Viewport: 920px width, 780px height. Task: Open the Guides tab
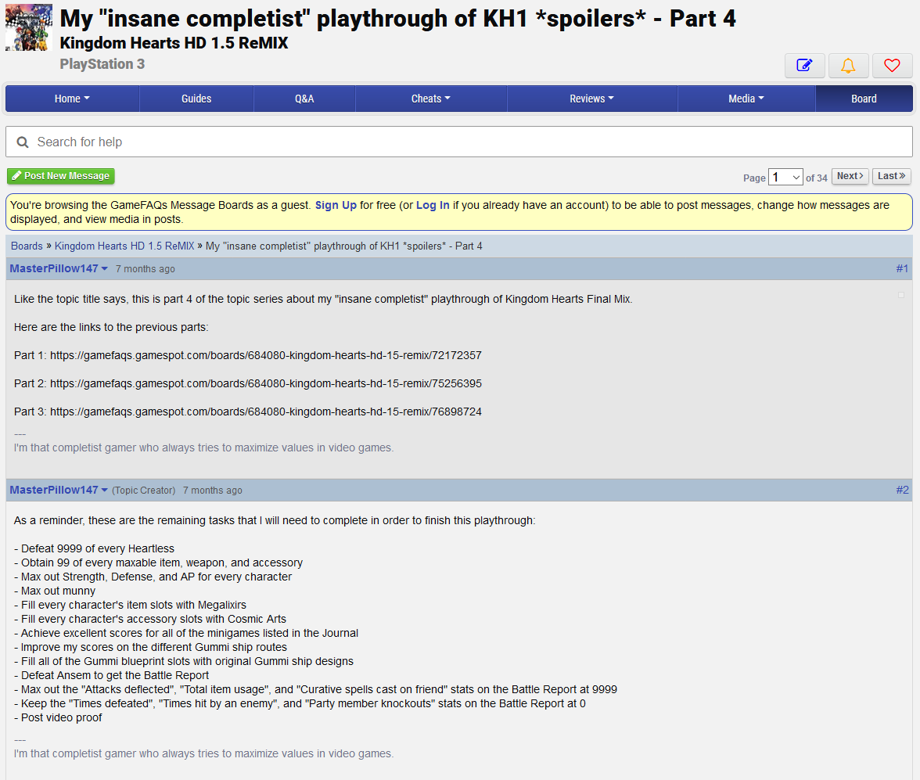coord(196,99)
